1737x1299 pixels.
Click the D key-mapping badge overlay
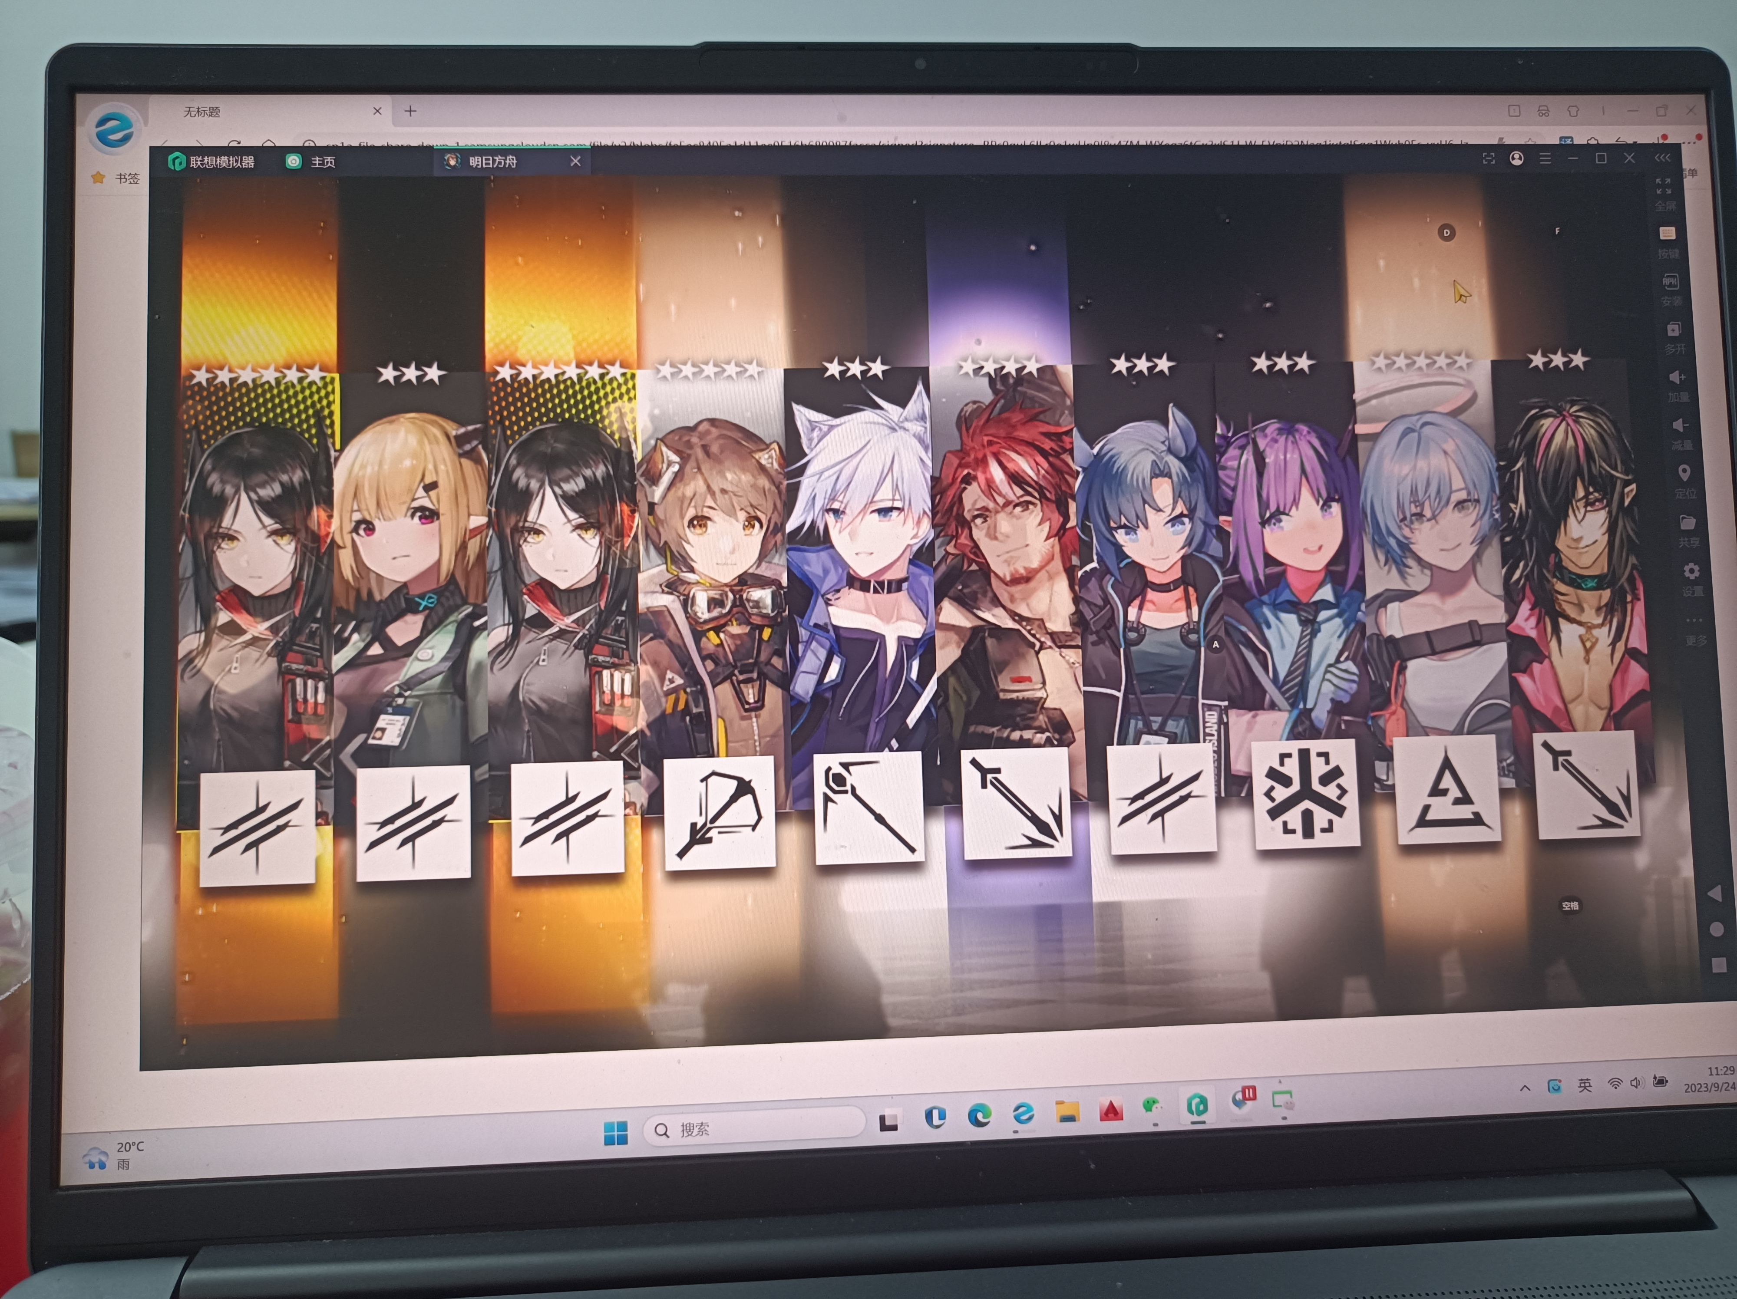pyautogui.click(x=1446, y=232)
